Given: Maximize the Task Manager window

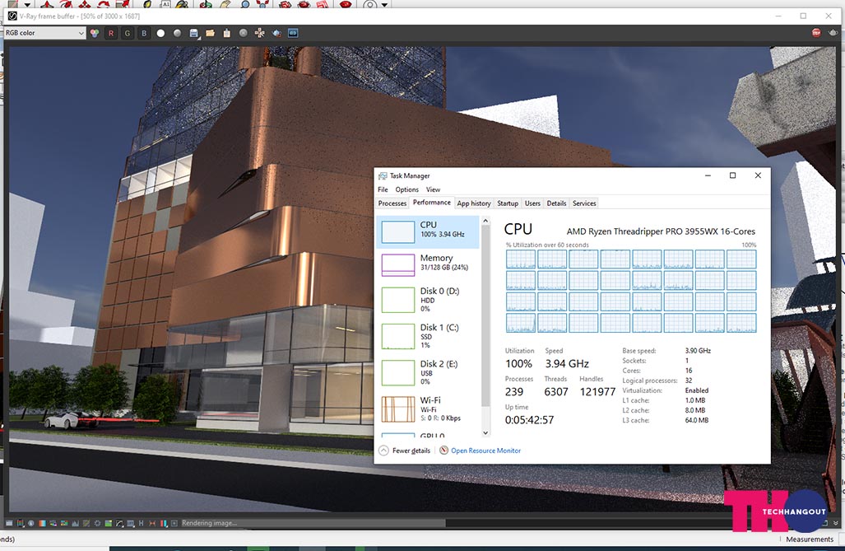Looking at the screenshot, I should point(732,175).
